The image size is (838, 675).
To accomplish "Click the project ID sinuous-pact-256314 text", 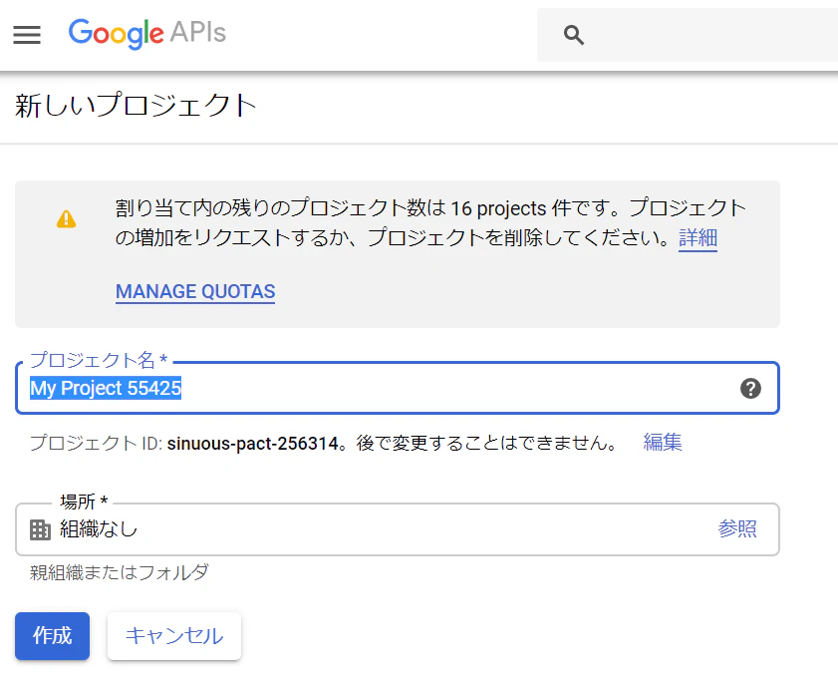I will point(253,444).
